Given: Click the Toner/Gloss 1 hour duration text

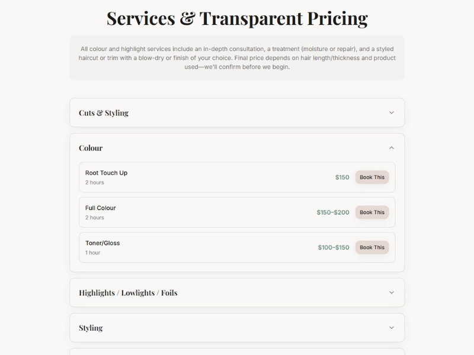Looking at the screenshot, I should coord(93,253).
